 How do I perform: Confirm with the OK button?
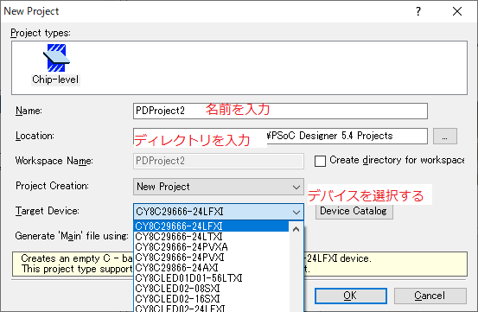click(351, 296)
